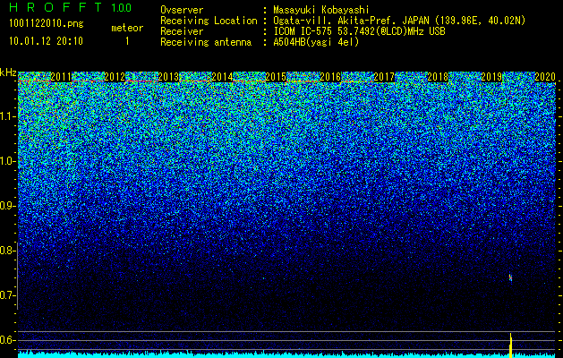Screen dimensions: 563x358
Task: Click the A504HB(yagi 4el) antenna text
Action: click(316, 42)
